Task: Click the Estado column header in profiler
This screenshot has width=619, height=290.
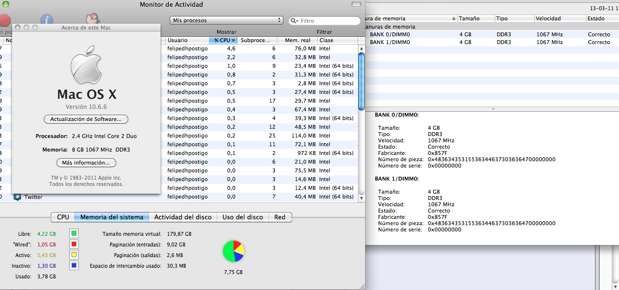Action: pos(602,18)
